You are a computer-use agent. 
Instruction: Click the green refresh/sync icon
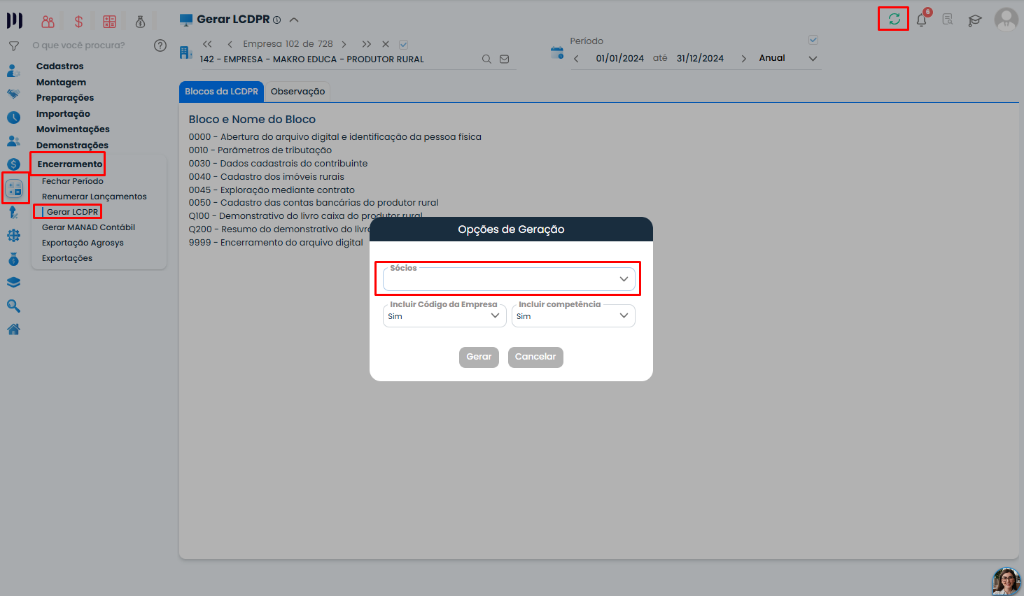tap(894, 19)
